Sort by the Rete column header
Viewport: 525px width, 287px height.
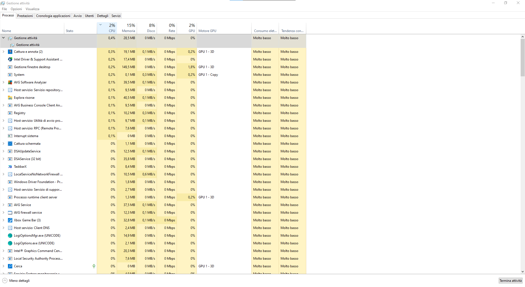click(167, 28)
